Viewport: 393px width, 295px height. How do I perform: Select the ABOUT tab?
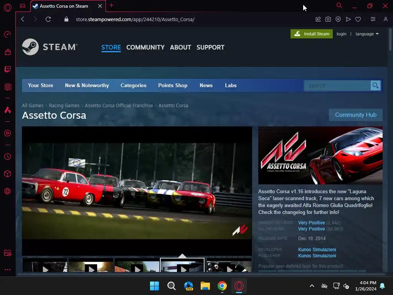[180, 47]
